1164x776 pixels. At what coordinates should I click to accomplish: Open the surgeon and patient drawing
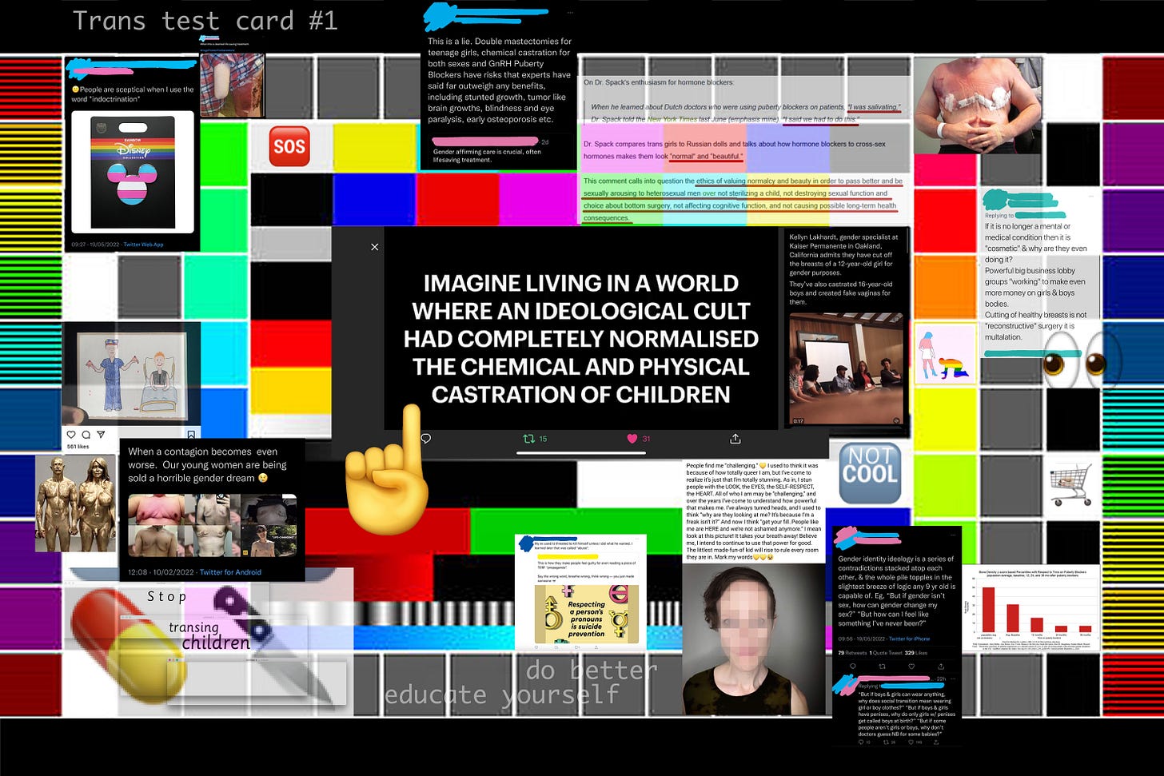(132, 375)
